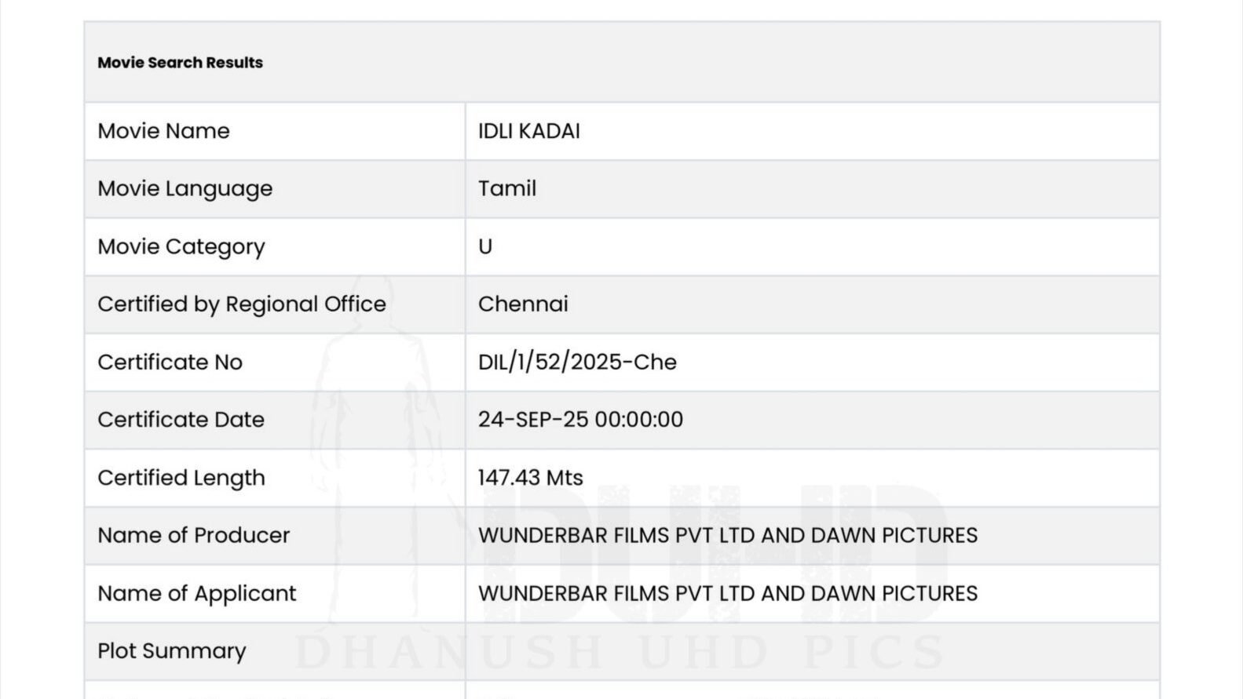The height and width of the screenshot is (699, 1243).
Task: Click the Movie Search Results header
Action: [x=180, y=63]
